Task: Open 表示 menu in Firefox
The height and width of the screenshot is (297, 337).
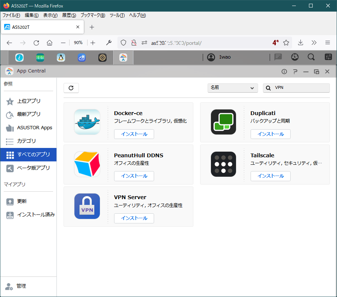Action: (x=50, y=15)
